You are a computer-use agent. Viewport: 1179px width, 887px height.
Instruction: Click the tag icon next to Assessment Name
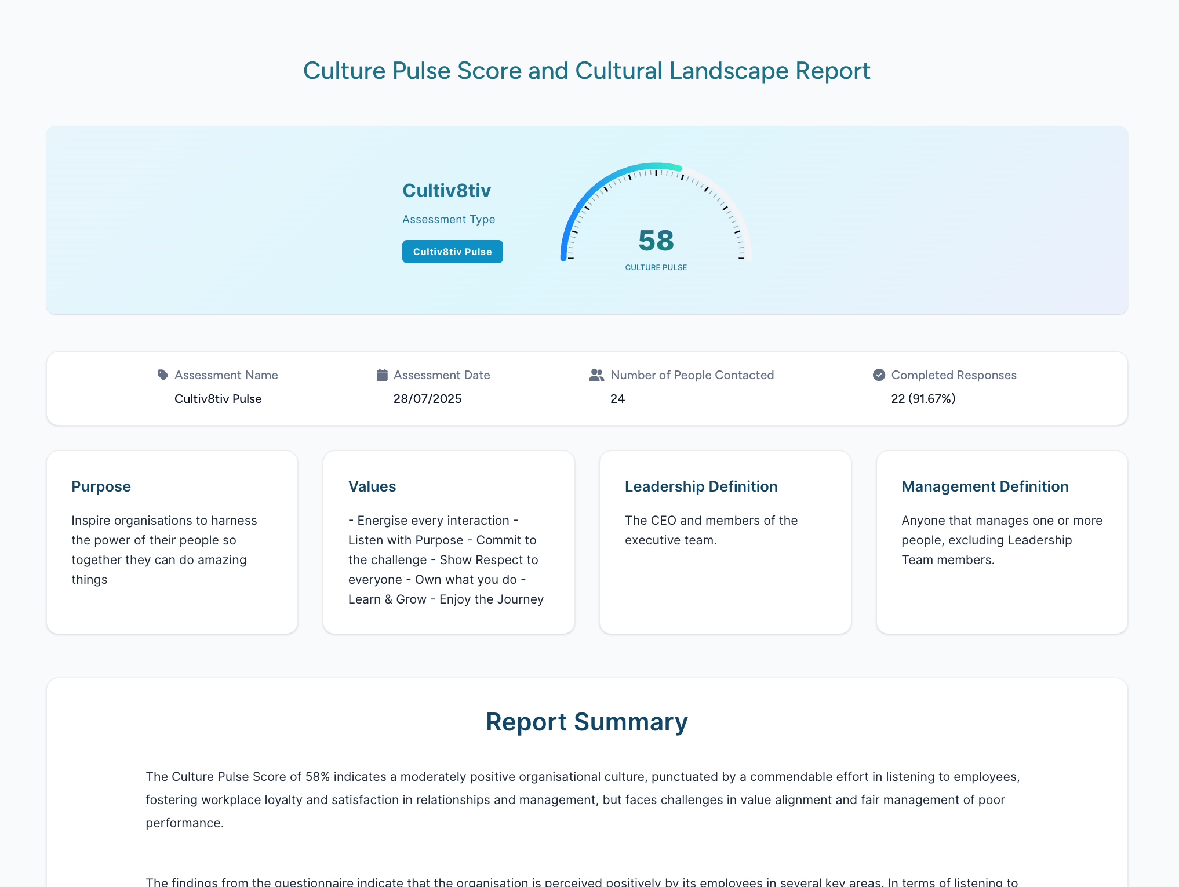pos(162,375)
